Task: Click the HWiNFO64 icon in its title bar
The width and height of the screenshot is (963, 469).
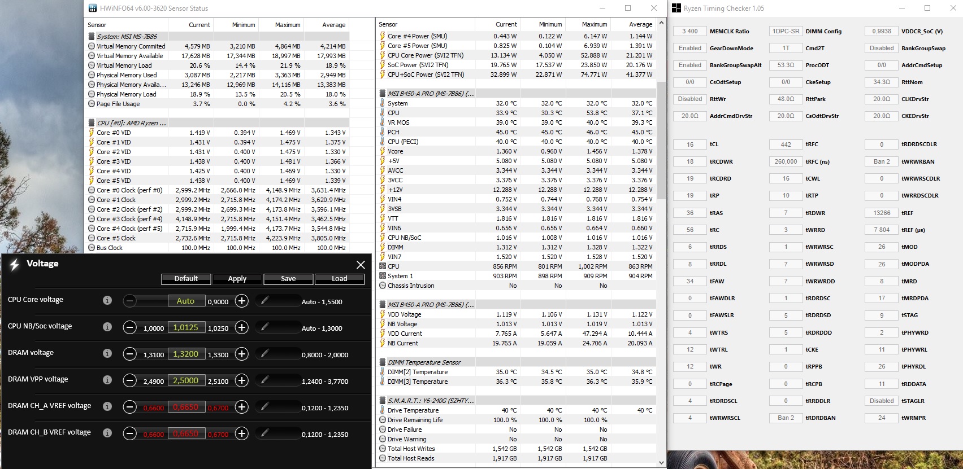Action: [x=93, y=8]
